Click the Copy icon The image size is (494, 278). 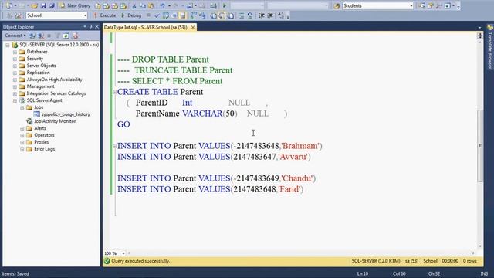click(143, 5)
